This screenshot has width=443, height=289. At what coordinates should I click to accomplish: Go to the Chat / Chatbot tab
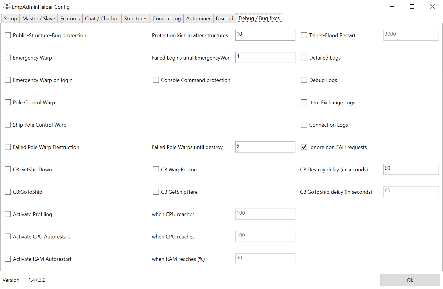point(102,19)
